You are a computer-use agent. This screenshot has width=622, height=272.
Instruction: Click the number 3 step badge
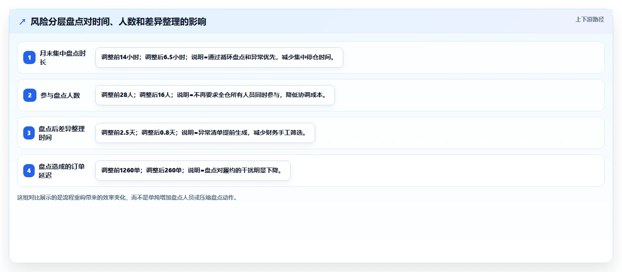tap(29, 133)
